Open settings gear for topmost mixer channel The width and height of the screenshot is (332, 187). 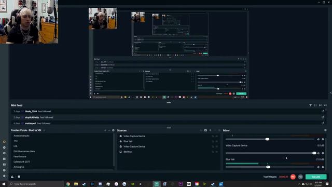tap(323, 139)
